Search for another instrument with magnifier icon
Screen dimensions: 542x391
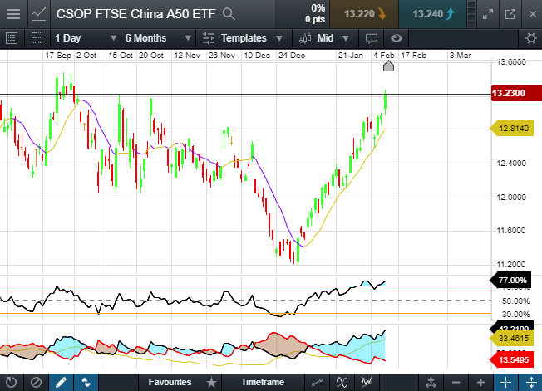[x=229, y=14]
